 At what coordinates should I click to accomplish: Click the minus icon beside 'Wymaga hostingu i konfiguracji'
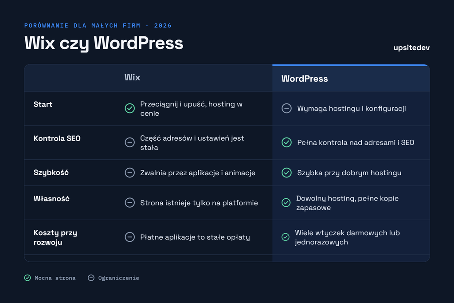point(287,108)
